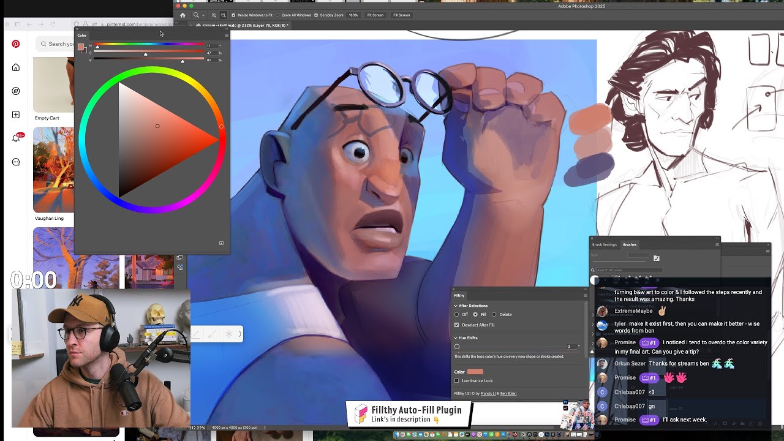Choose the Zoom Out magnifier button
Viewport: 784px width, 441px height.
point(223,15)
